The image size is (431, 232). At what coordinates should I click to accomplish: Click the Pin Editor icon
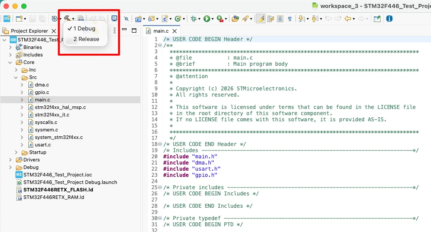[x=377, y=19]
